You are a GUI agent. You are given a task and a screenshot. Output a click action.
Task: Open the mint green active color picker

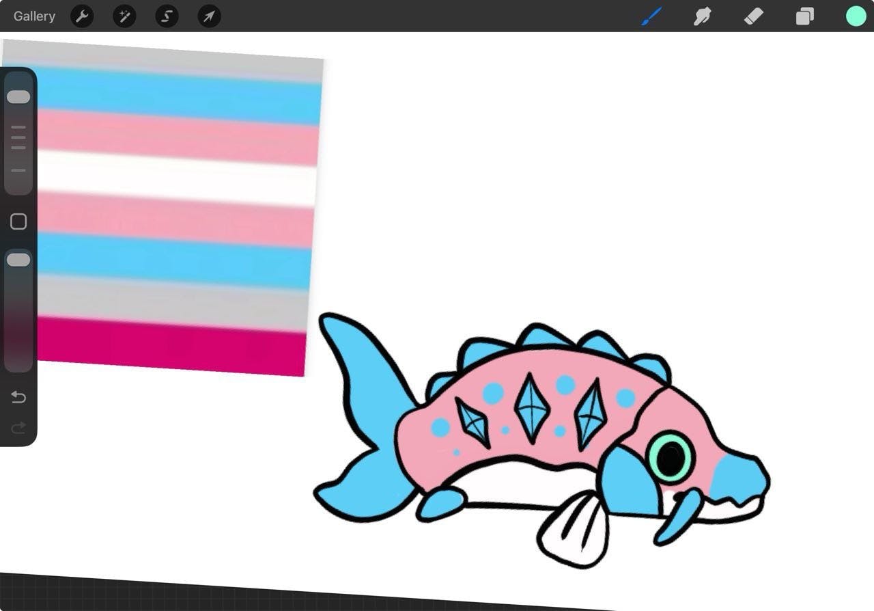coord(856,16)
